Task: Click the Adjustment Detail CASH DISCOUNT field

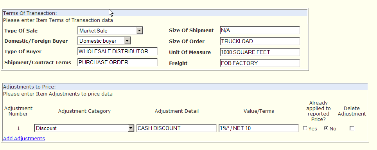Action: pos(177,128)
